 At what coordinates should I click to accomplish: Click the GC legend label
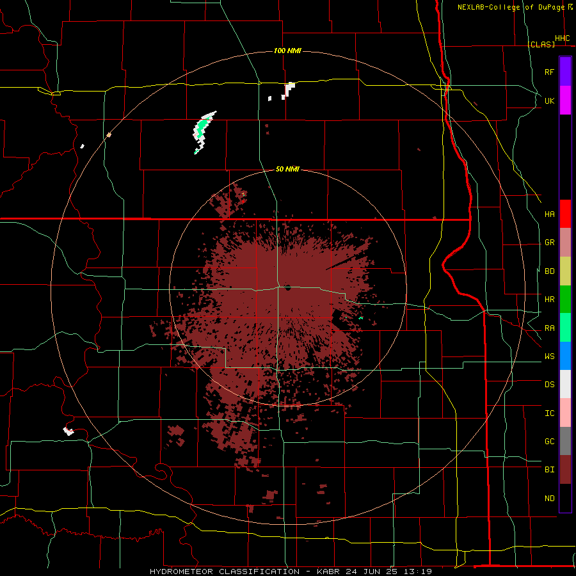pyautogui.click(x=549, y=442)
